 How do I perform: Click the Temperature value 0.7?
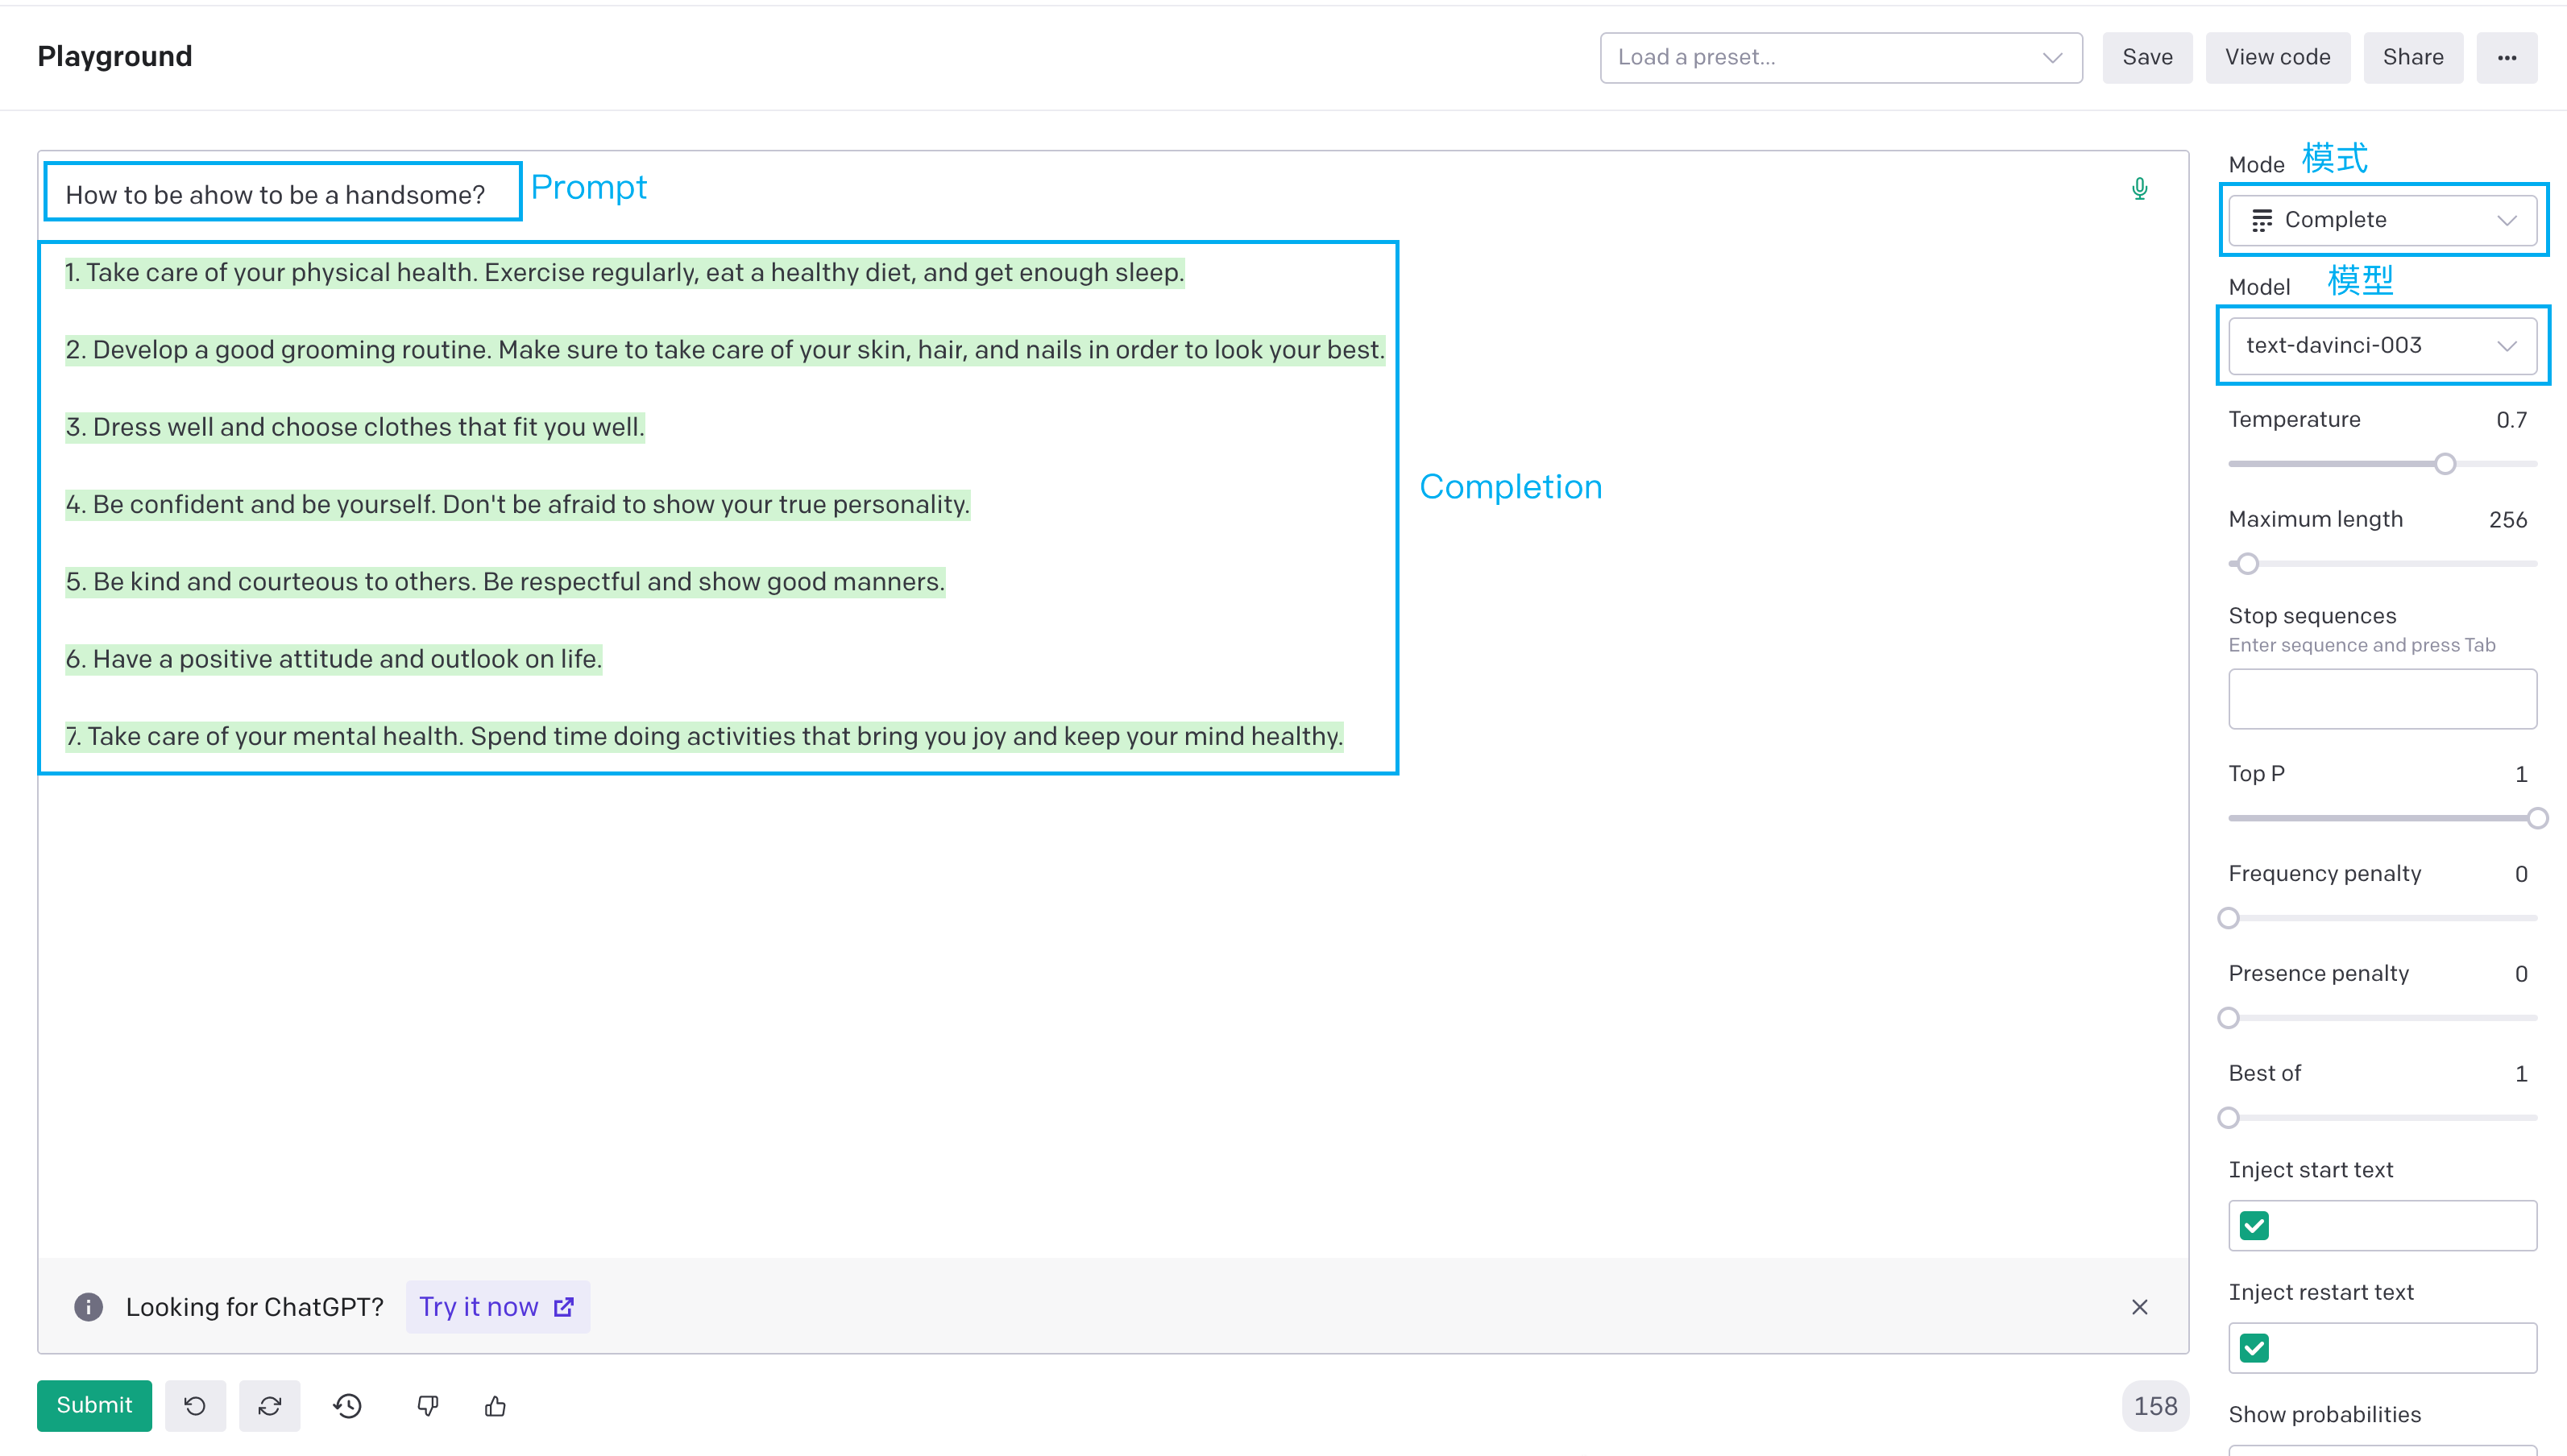pos(2511,420)
